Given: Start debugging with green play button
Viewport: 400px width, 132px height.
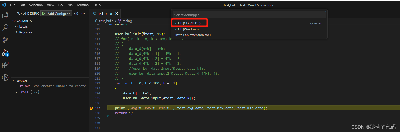Looking at the screenshot, I should click(43, 14).
